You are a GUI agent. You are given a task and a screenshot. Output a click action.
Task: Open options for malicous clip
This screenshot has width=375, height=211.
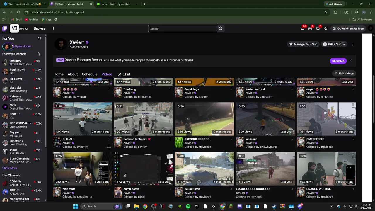(x=293, y=139)
